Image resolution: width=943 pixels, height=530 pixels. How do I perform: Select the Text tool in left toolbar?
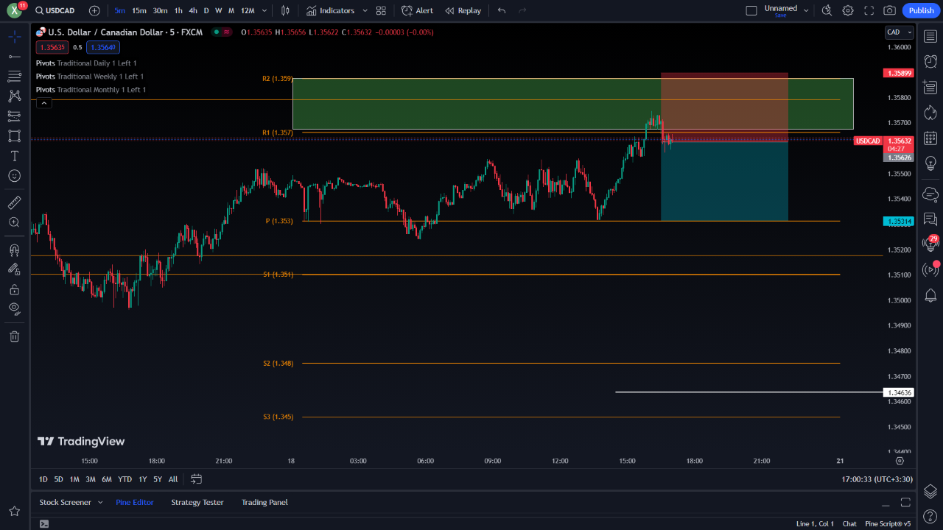click(14, 156)
